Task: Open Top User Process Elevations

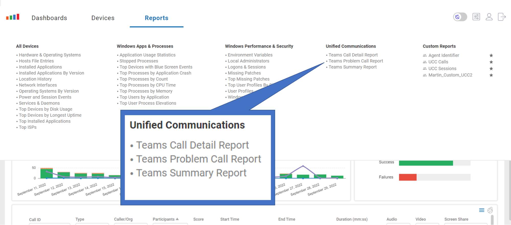Action: [x=148, y=103]
